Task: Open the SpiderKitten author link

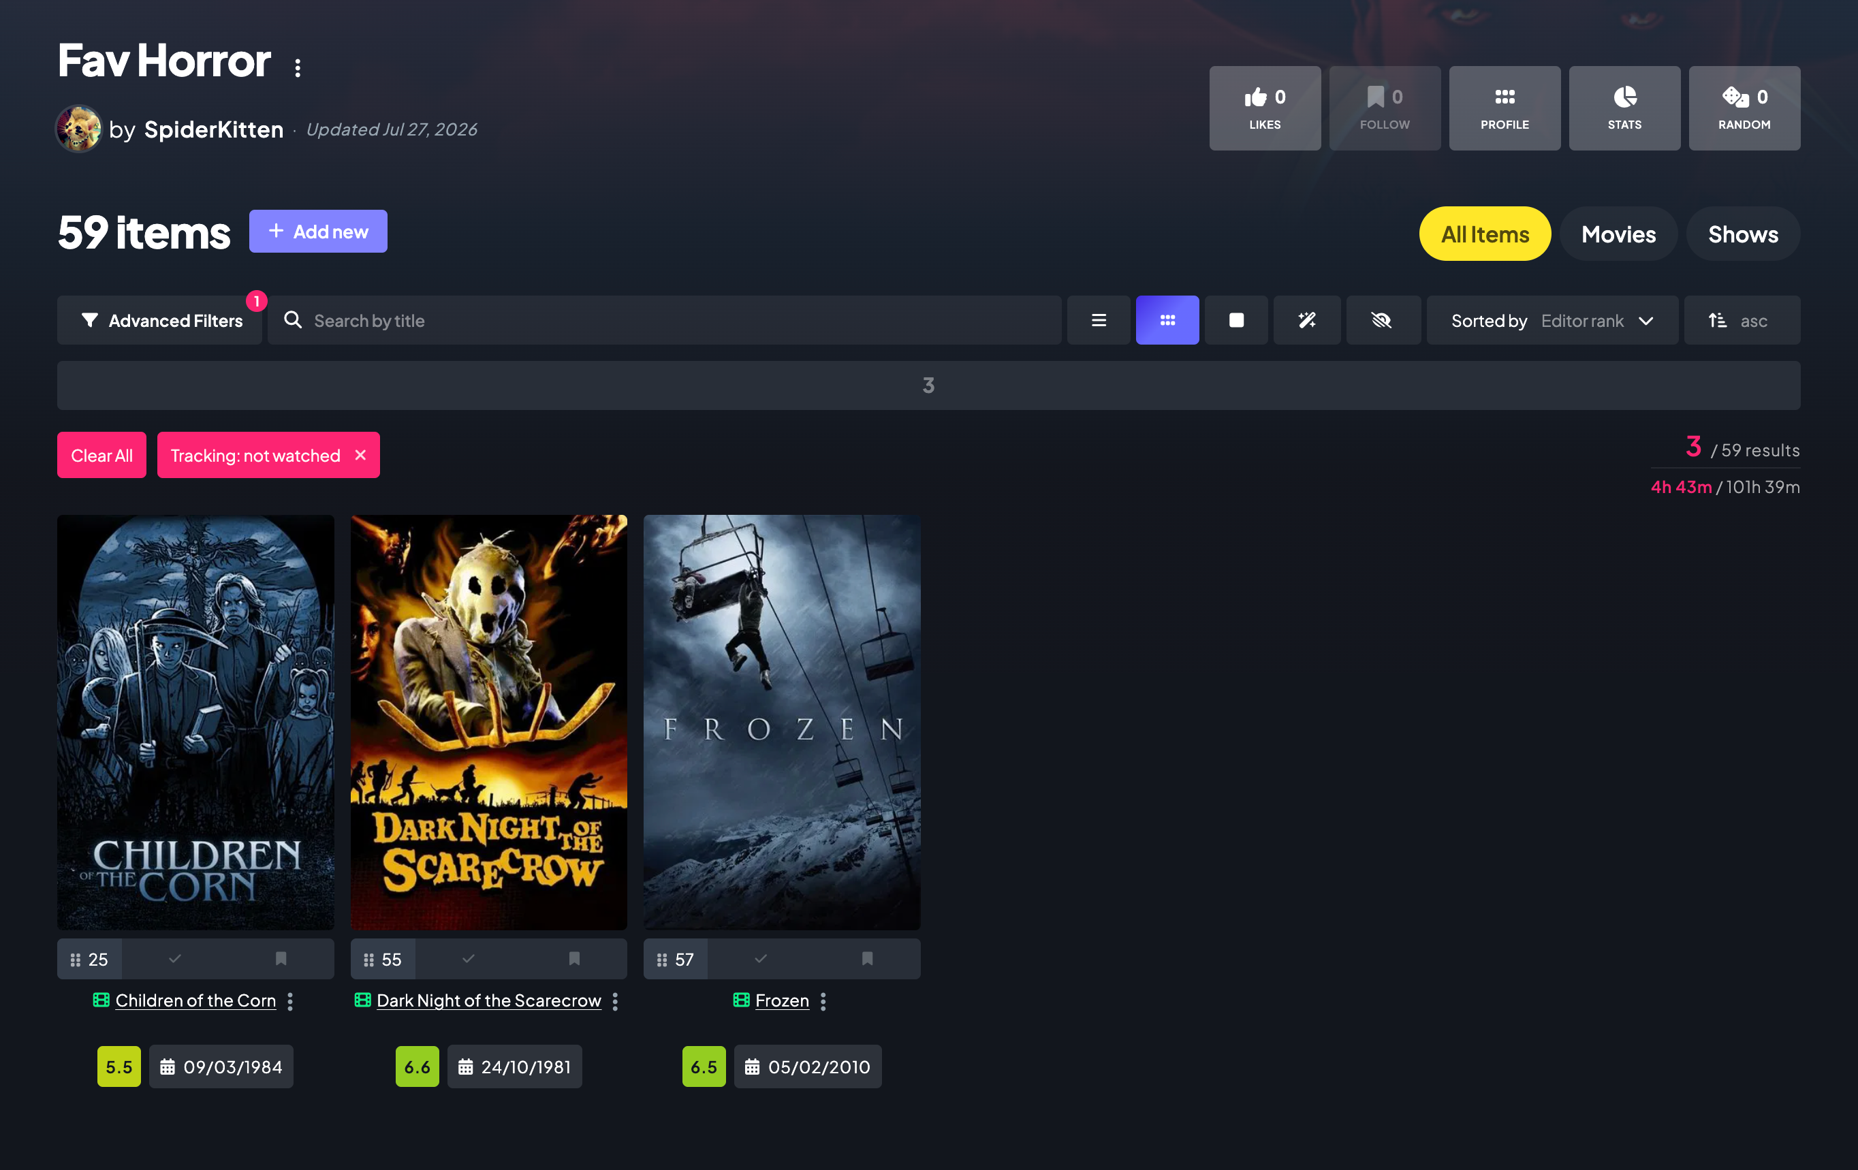Action: (x=214, y=129)
